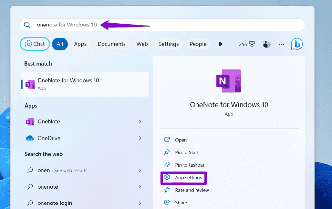Click the star icon for Rate and review
This screenshot has width=332, height=209.
point(167,190)
